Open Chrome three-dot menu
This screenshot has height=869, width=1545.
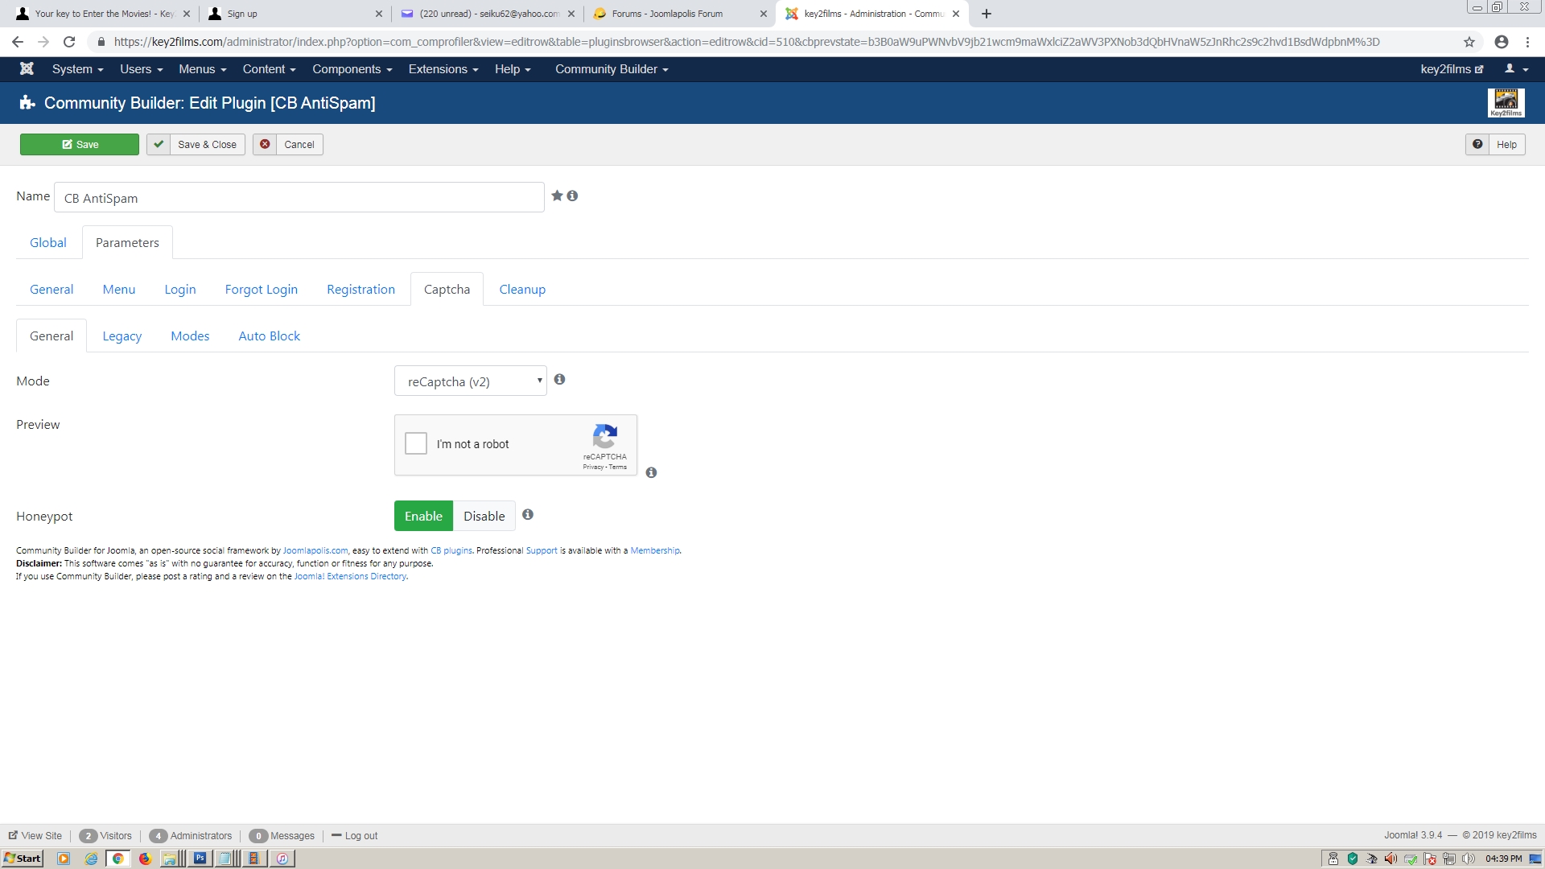(1527, 42)
